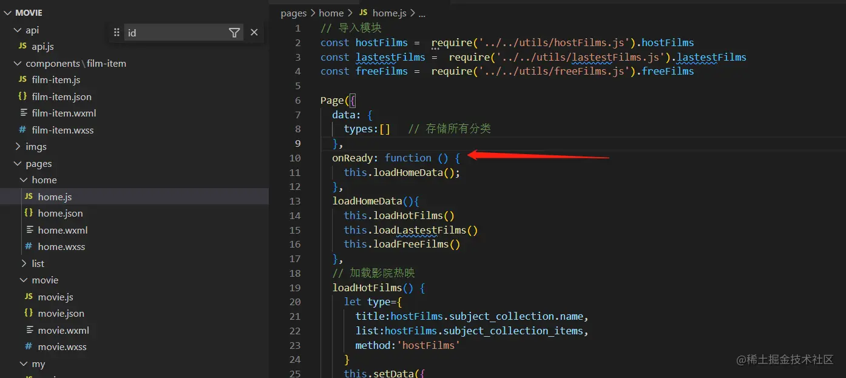This screenshot has height=378, width=846.
Task: Click the JS icon of film-item.js
Action: coord(22,79)
